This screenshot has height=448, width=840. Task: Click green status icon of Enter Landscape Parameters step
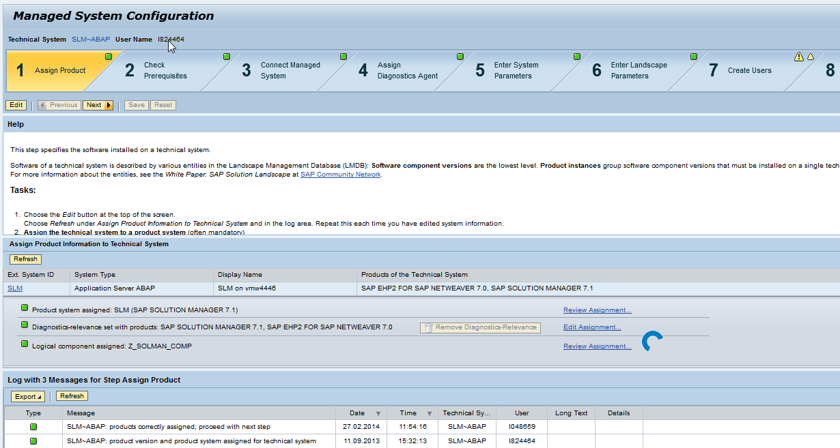pos(694,57)
